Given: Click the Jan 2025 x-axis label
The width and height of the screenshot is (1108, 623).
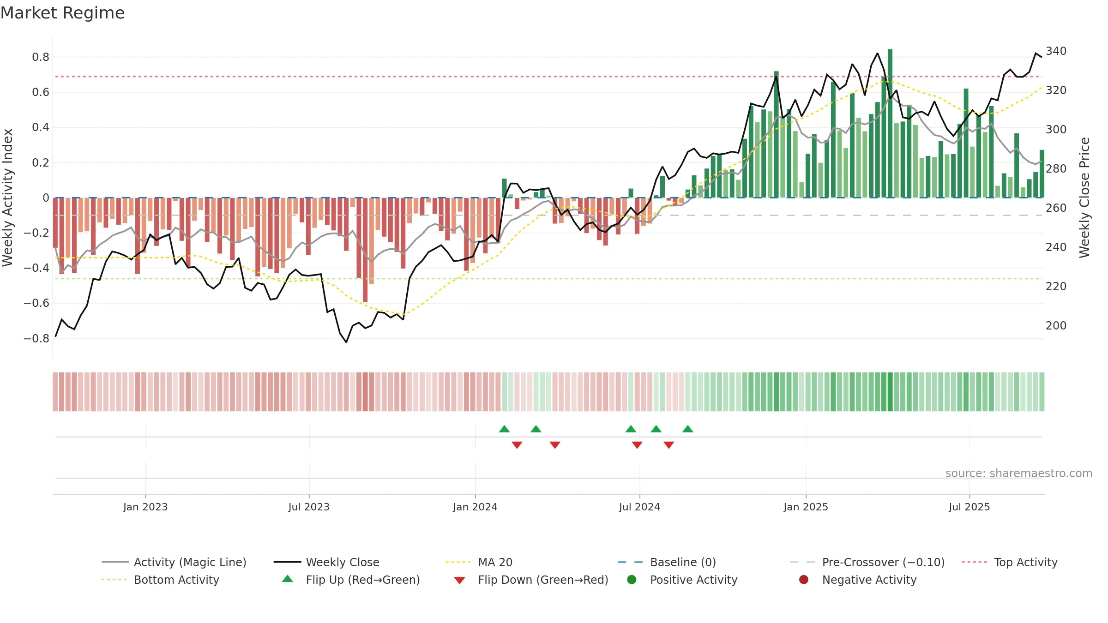Looking at the screenshot, I should pos(806,507).
